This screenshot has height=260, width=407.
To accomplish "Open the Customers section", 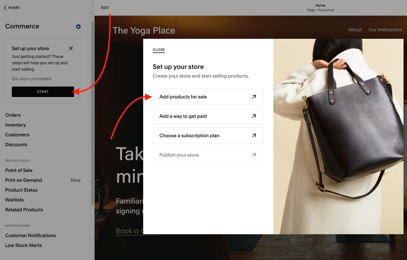I will click(17, 135).
